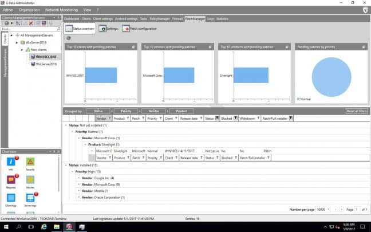Open Patch configuration view

click(139, 29)
